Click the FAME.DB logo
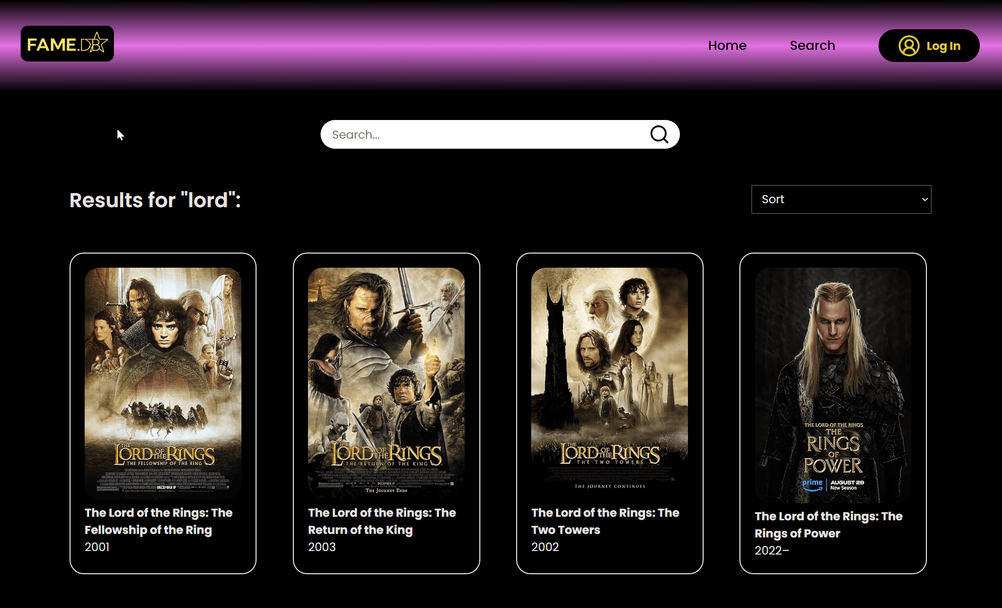The image size is (1002, 608). 67,44
